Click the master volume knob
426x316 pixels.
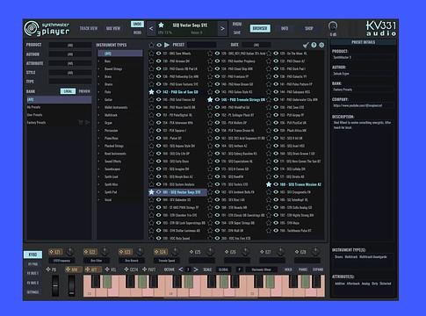point(333,26)
